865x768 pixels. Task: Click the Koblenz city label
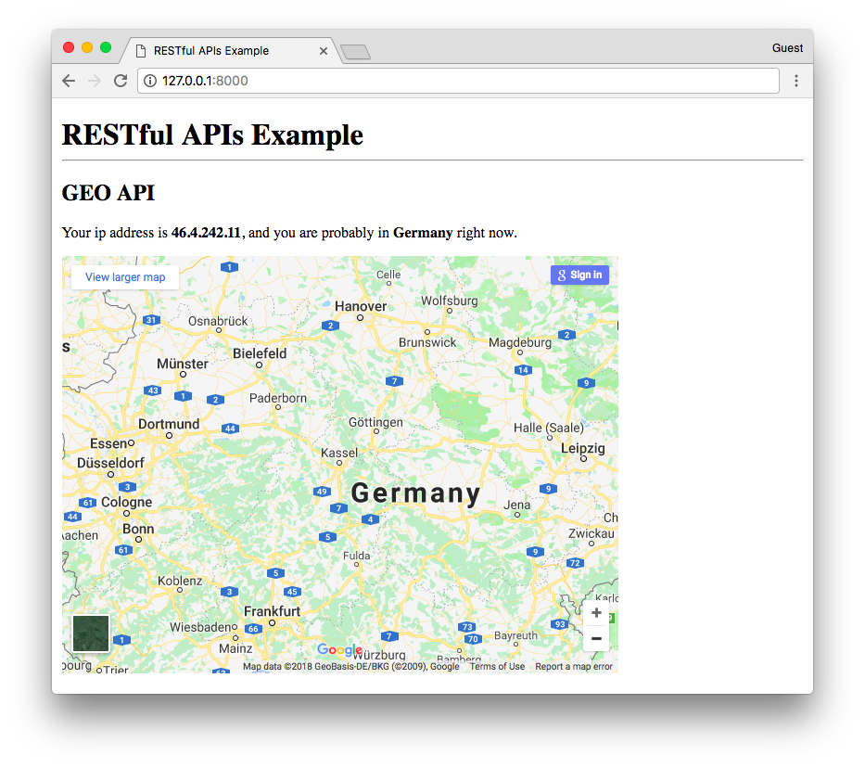click(x=180, y=581)
